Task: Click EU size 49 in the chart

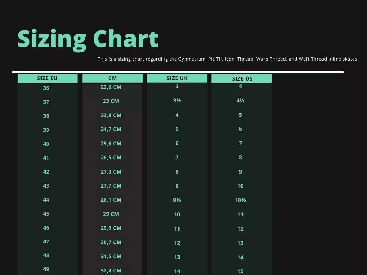Action: click(x=46, y=269)
